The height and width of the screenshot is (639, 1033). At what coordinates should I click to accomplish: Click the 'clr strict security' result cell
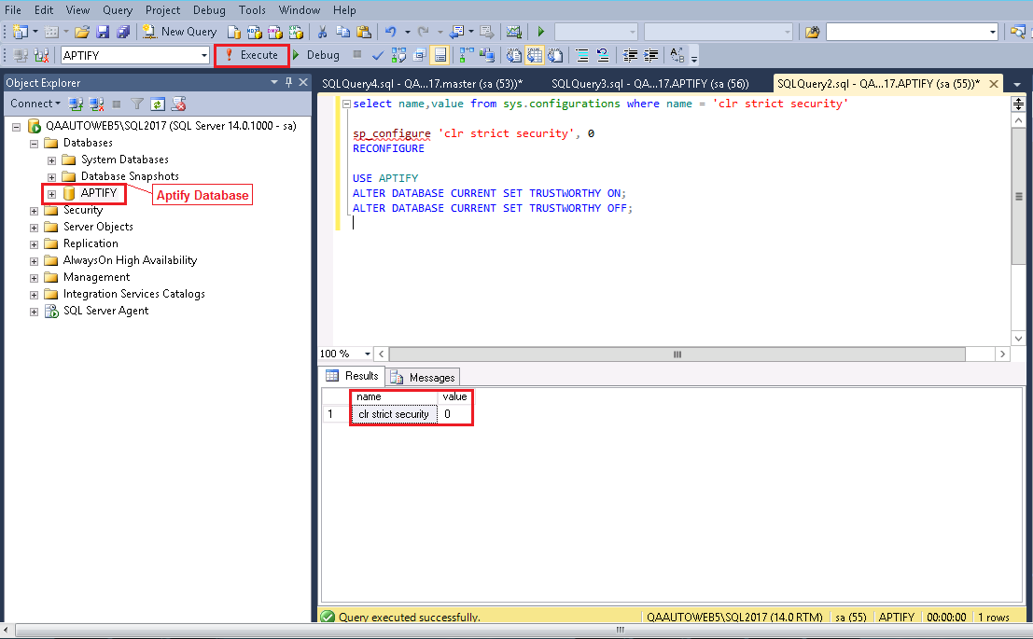point(393,414)
